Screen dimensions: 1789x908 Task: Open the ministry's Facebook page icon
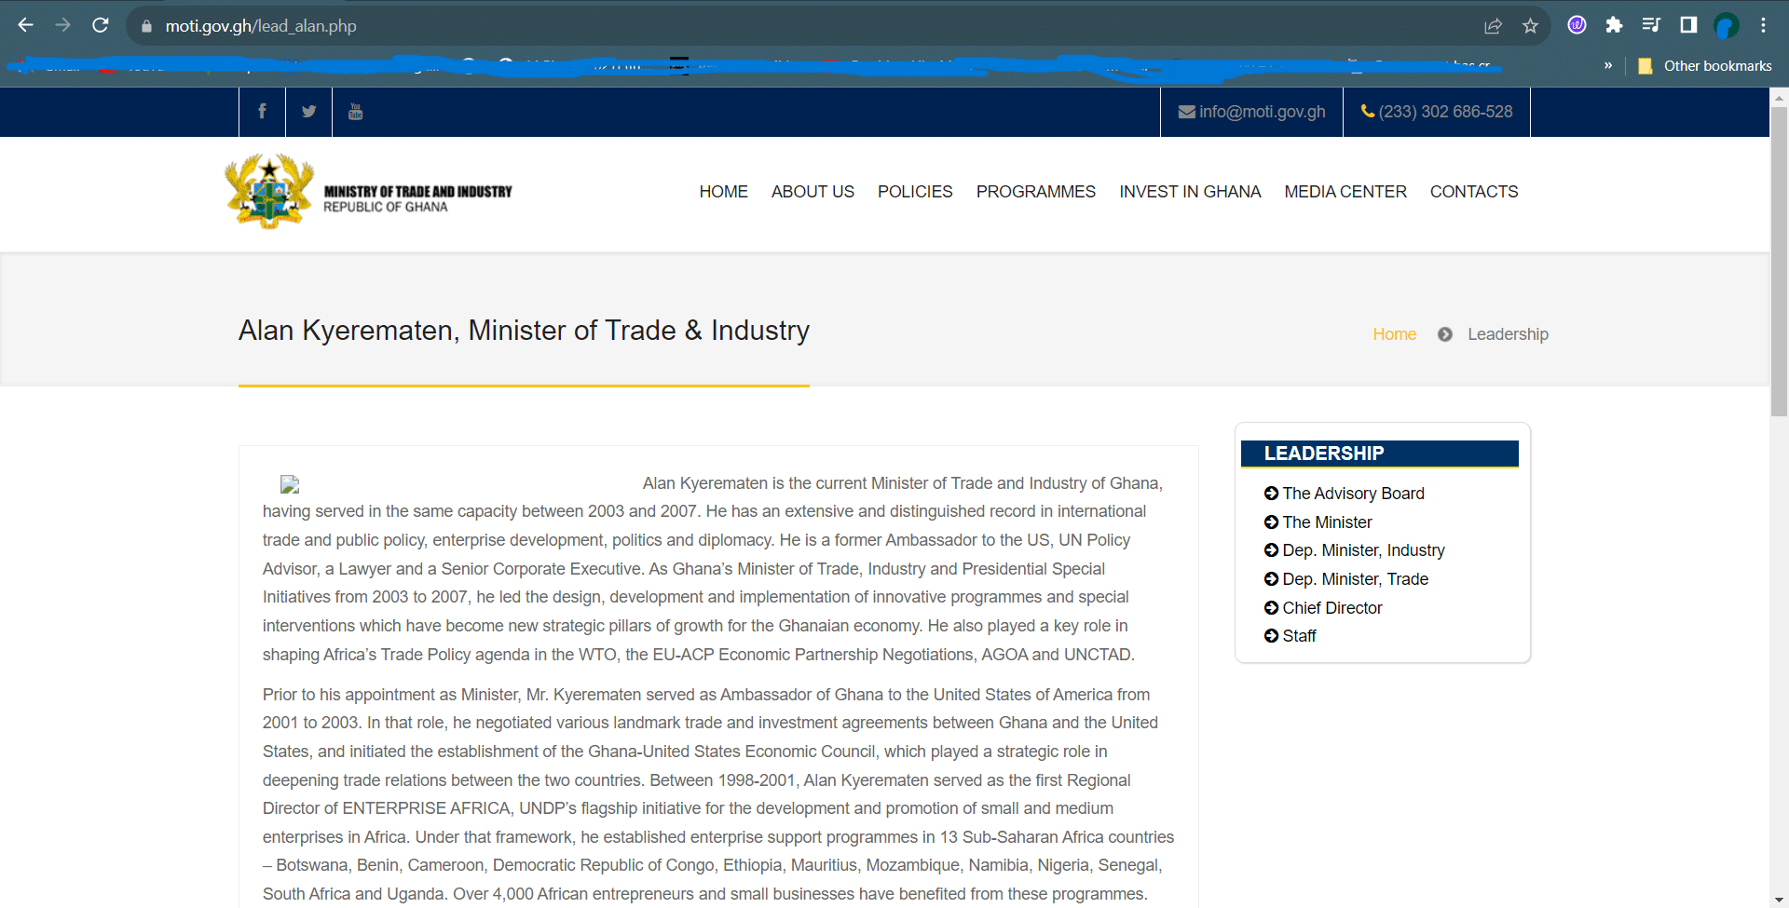click(x=262, y=112)
